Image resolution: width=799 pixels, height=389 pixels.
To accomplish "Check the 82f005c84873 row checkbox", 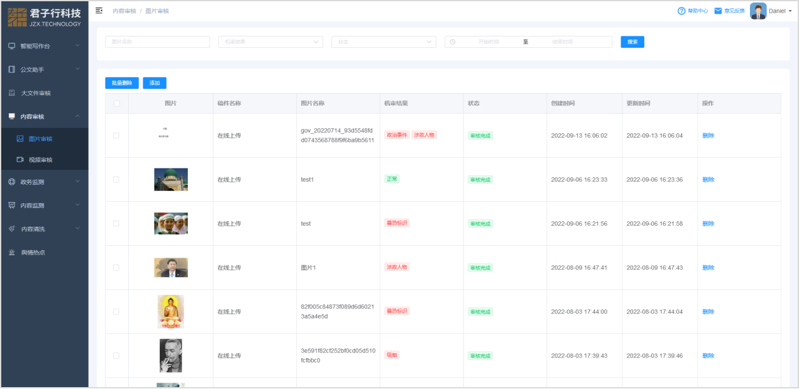I will (116, 311).
